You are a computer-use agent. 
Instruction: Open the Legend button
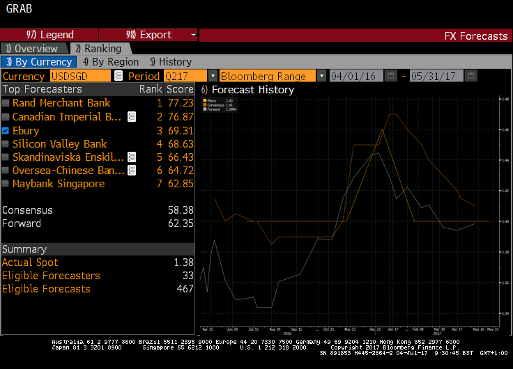49,35
